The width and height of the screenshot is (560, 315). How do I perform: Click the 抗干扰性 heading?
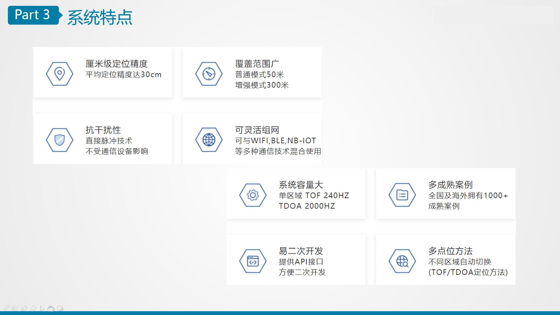(x=103, y=130)
